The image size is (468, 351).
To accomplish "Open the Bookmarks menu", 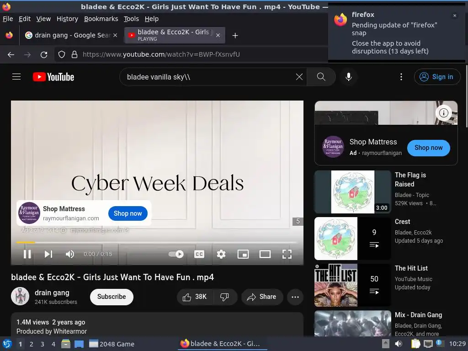I will pos(101,19).
